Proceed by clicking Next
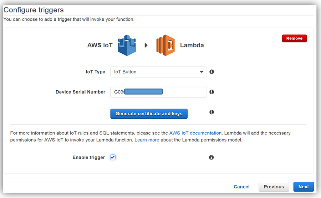The height and width of the screenshot is (198, 321). pos(303,187)
